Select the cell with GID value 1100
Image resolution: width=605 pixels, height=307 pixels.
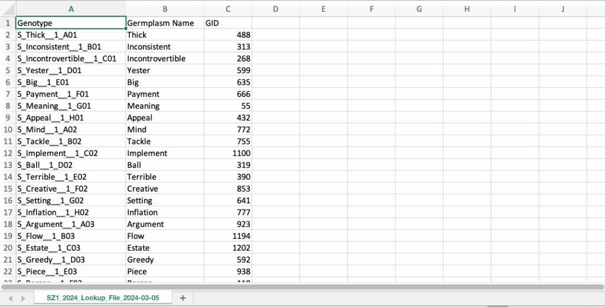[227, 153]
